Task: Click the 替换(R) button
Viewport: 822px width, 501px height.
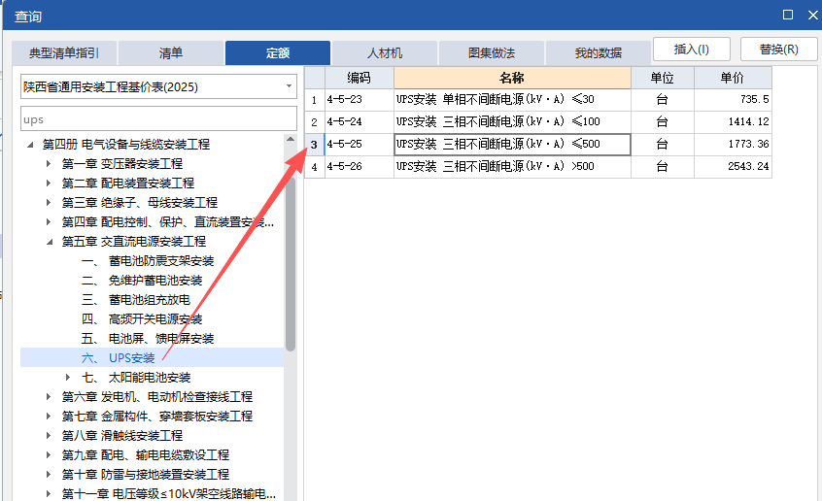Action: (778, 50)
